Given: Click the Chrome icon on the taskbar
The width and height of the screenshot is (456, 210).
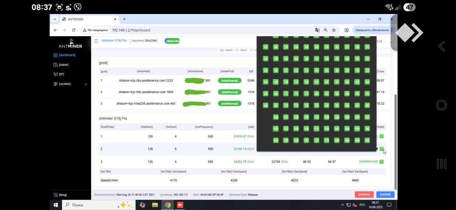Looking at the screenshot, I should click(168, 205).
